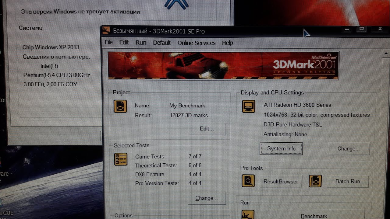Click 'Эта версия Windows не требует активации' text
The height and width of the screenshot is (219, 390).
coord(80,12)
